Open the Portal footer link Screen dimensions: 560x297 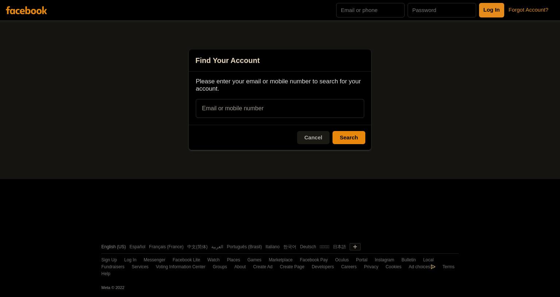(x=361, y=260)
